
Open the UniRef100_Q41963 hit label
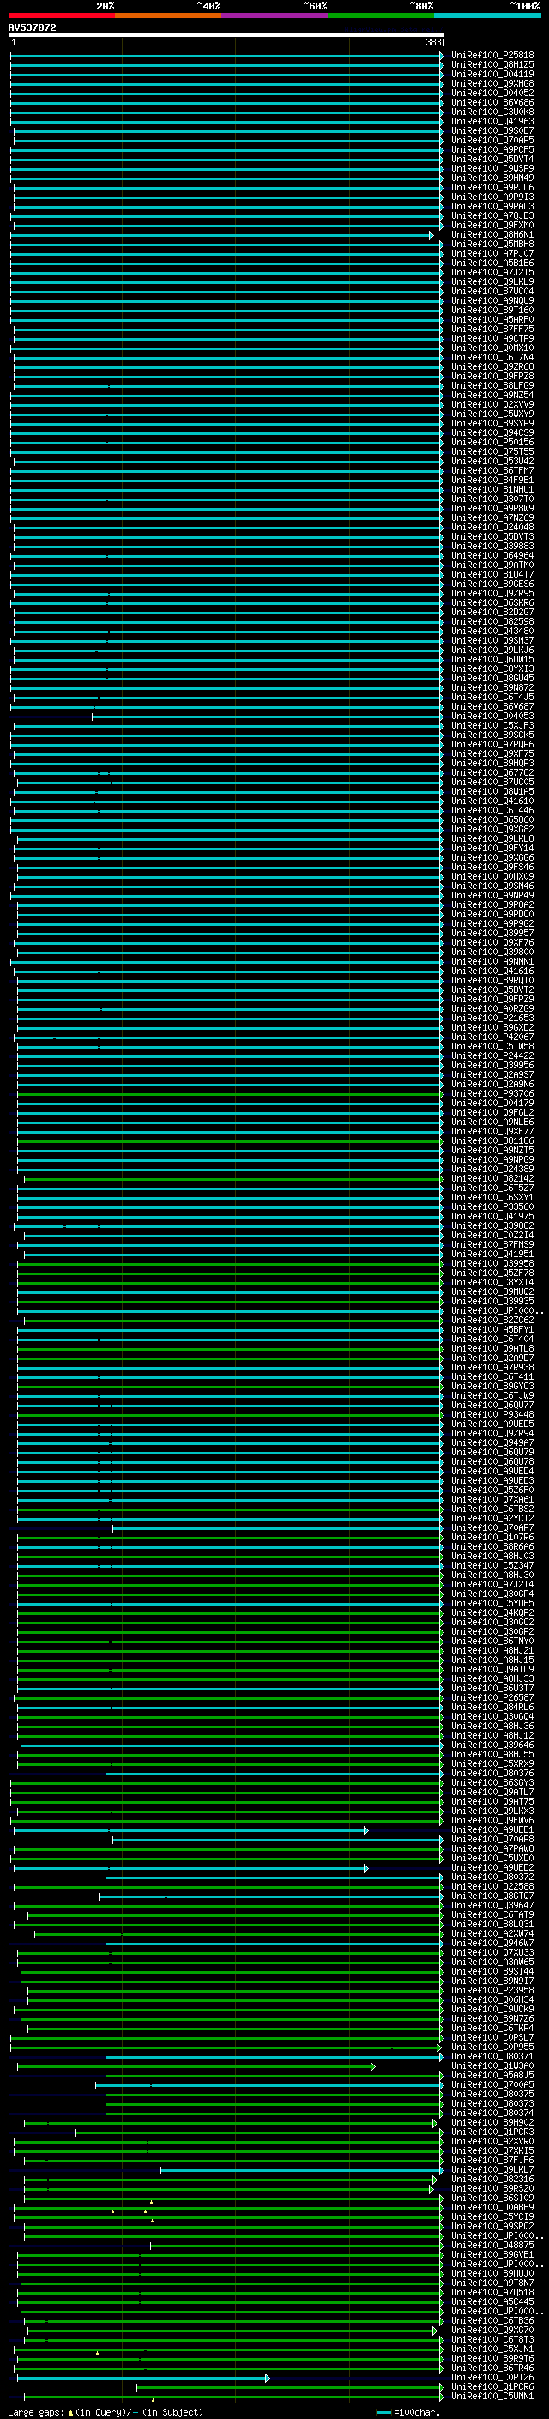pos(492,122)
